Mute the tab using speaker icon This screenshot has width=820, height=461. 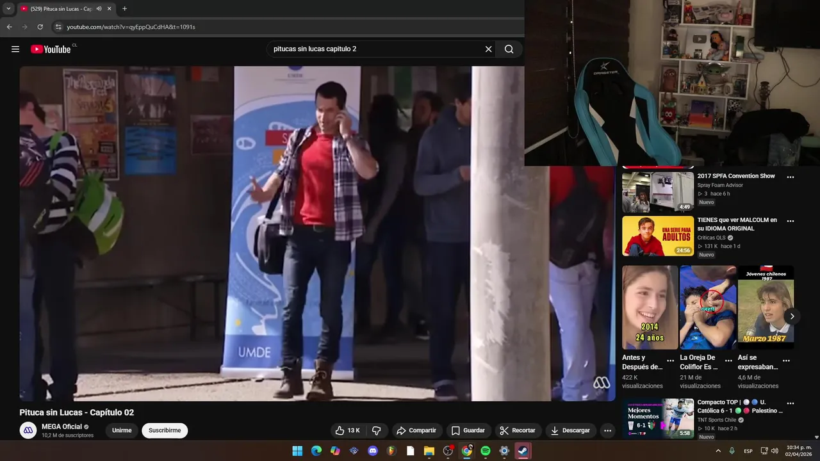coord(99,9)
